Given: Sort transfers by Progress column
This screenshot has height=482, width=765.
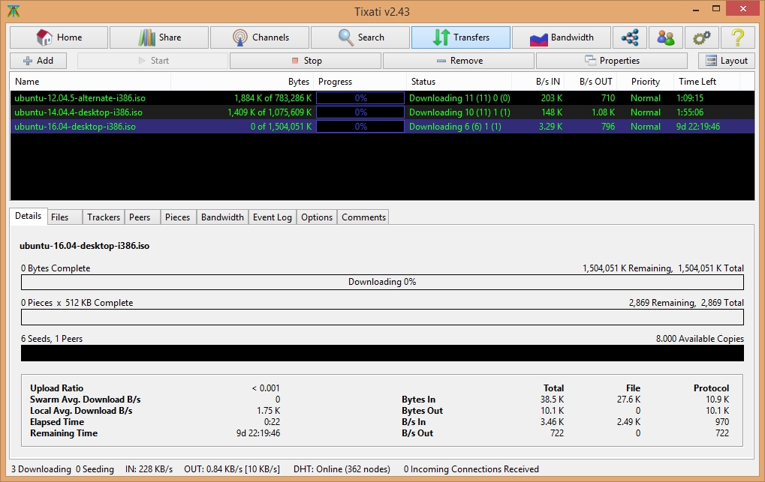Looking at the screenshot, I should (360, 82).
